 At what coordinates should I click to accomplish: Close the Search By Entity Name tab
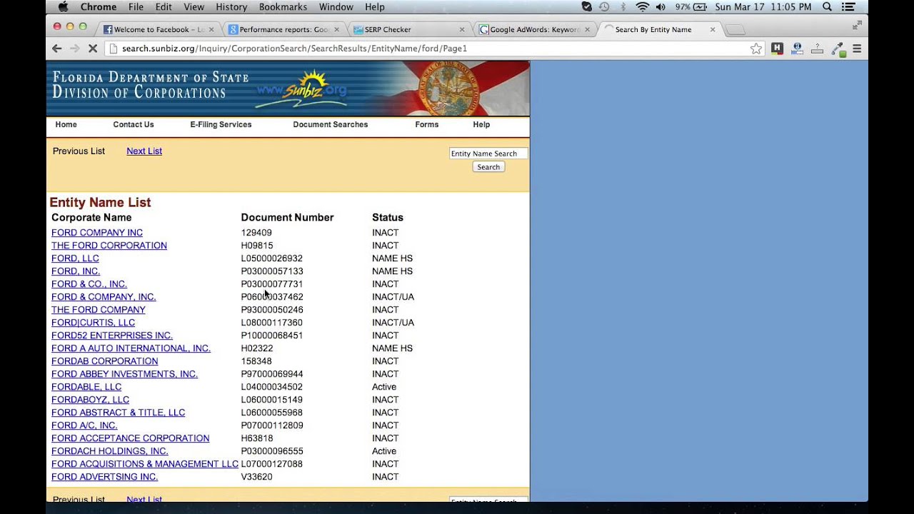(712, 29)
